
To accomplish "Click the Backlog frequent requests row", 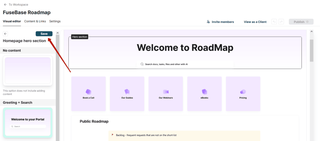I will (184, 135).
